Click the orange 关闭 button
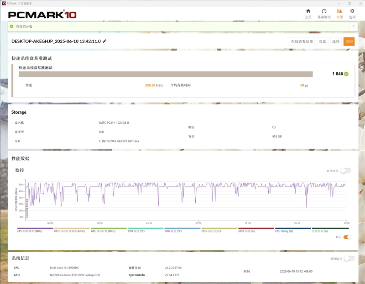Screen dimensions: 365x284 click(x=349, y=42)
